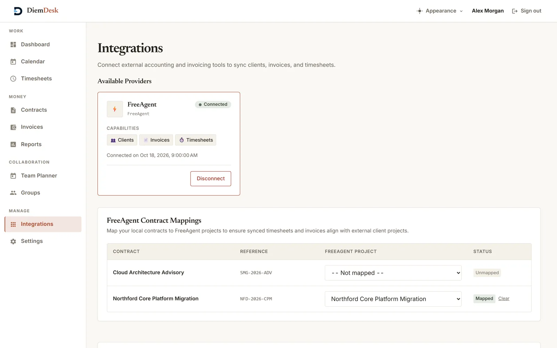Click the Dashboard grid icon
557x348 pixels.
(x=13, y=45)
